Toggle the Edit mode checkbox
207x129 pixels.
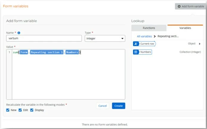coord(20,110)
